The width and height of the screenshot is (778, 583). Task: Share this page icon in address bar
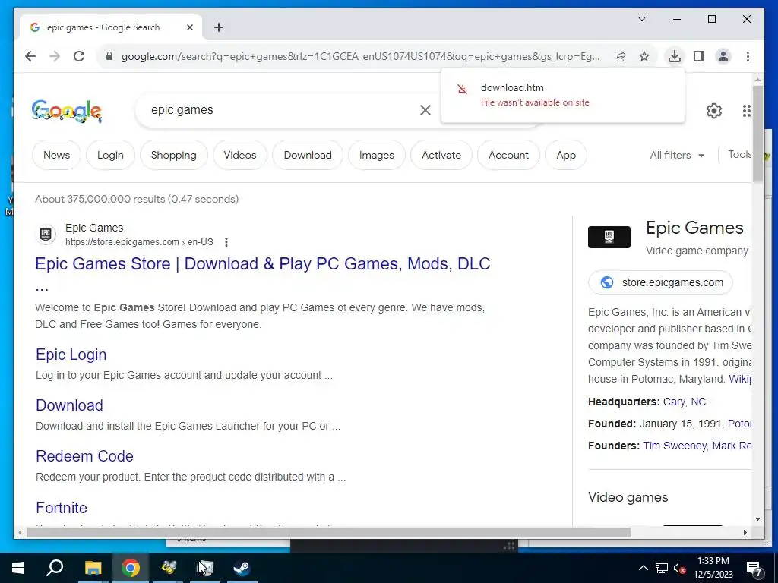[620, 56]
